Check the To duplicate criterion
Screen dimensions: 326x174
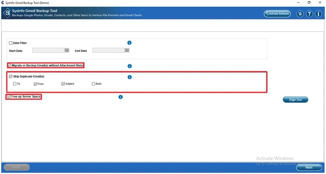pos(15,84)
